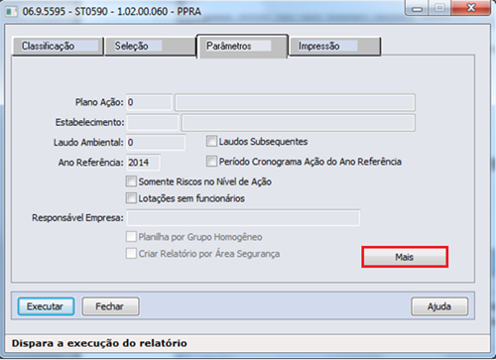The width and height of the screenshot is (496, 360).
Task: Click the application icon in title bar
Action: tap(12, 12)
